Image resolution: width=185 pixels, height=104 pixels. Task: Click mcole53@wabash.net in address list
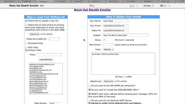[38, 89]
